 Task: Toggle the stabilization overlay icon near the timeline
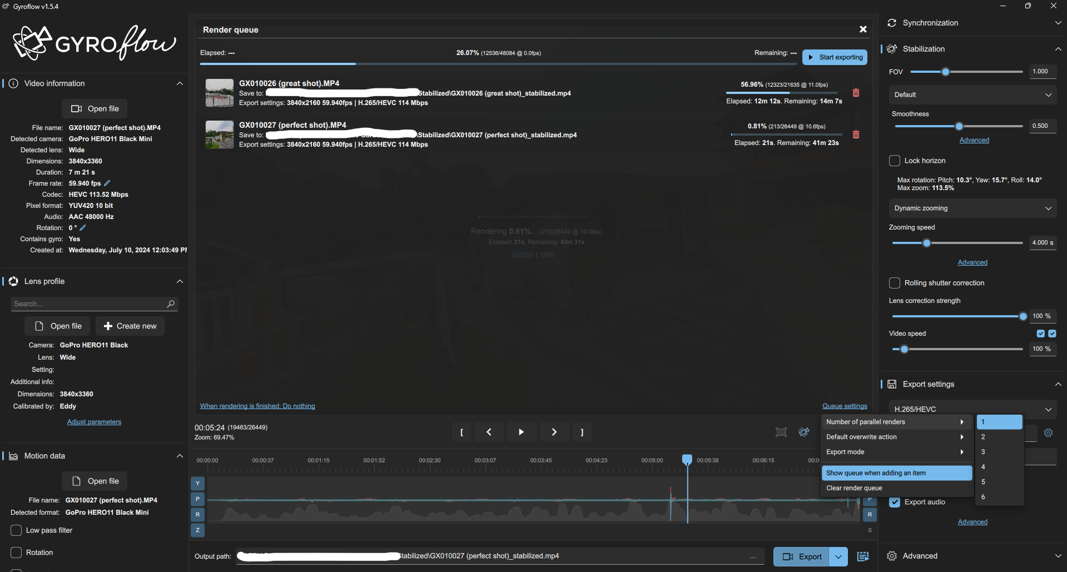click(804, 432)
